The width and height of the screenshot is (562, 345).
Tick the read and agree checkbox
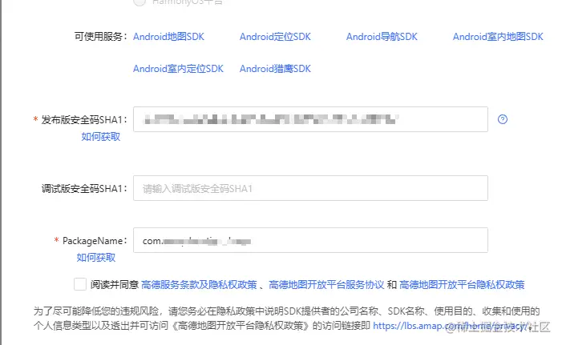coord(80,284)
